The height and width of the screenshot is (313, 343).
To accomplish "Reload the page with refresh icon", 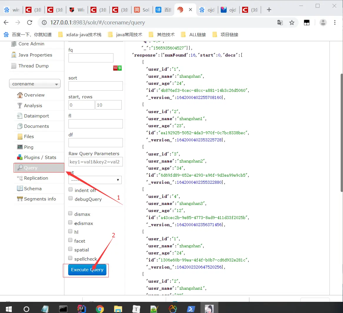I will 29,22.
